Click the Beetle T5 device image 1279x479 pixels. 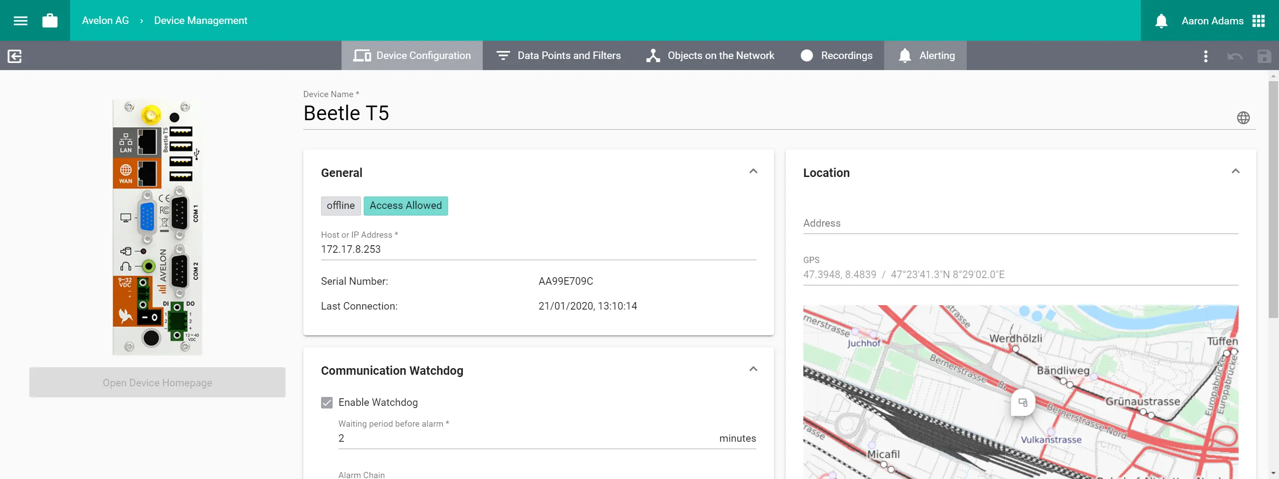pos(157,227)
